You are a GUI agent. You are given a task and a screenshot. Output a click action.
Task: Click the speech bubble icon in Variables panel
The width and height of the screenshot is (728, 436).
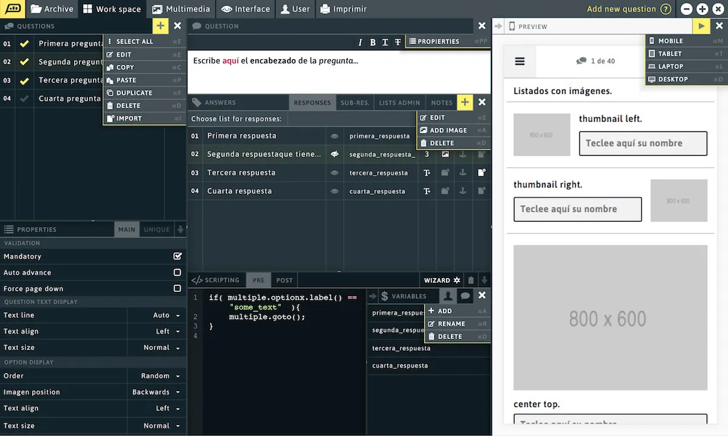[x=465, y=296]
